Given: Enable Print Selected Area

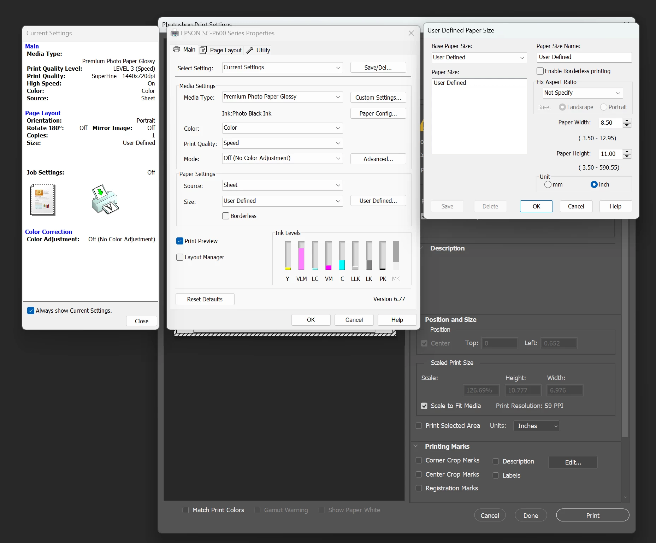Looking at the screenshot, I should point(419,426).
